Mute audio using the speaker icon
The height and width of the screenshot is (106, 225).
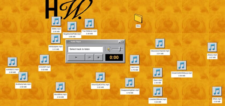[x=109, y=49]
